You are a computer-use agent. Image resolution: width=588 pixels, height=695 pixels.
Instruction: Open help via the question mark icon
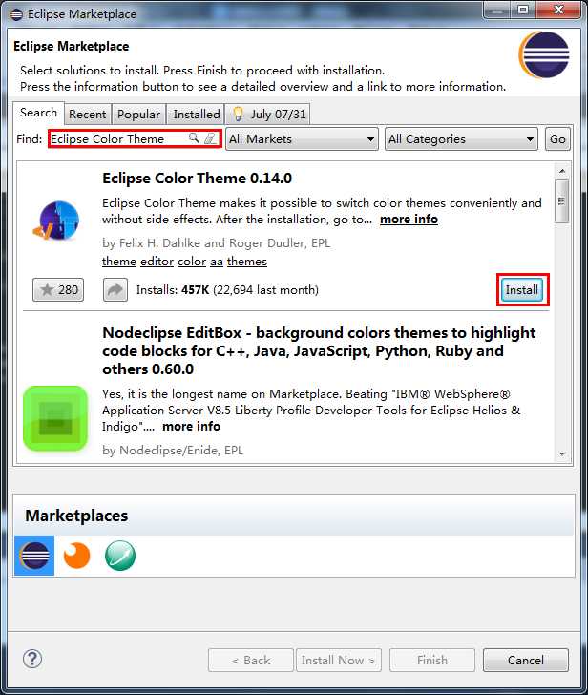point(32,659)
